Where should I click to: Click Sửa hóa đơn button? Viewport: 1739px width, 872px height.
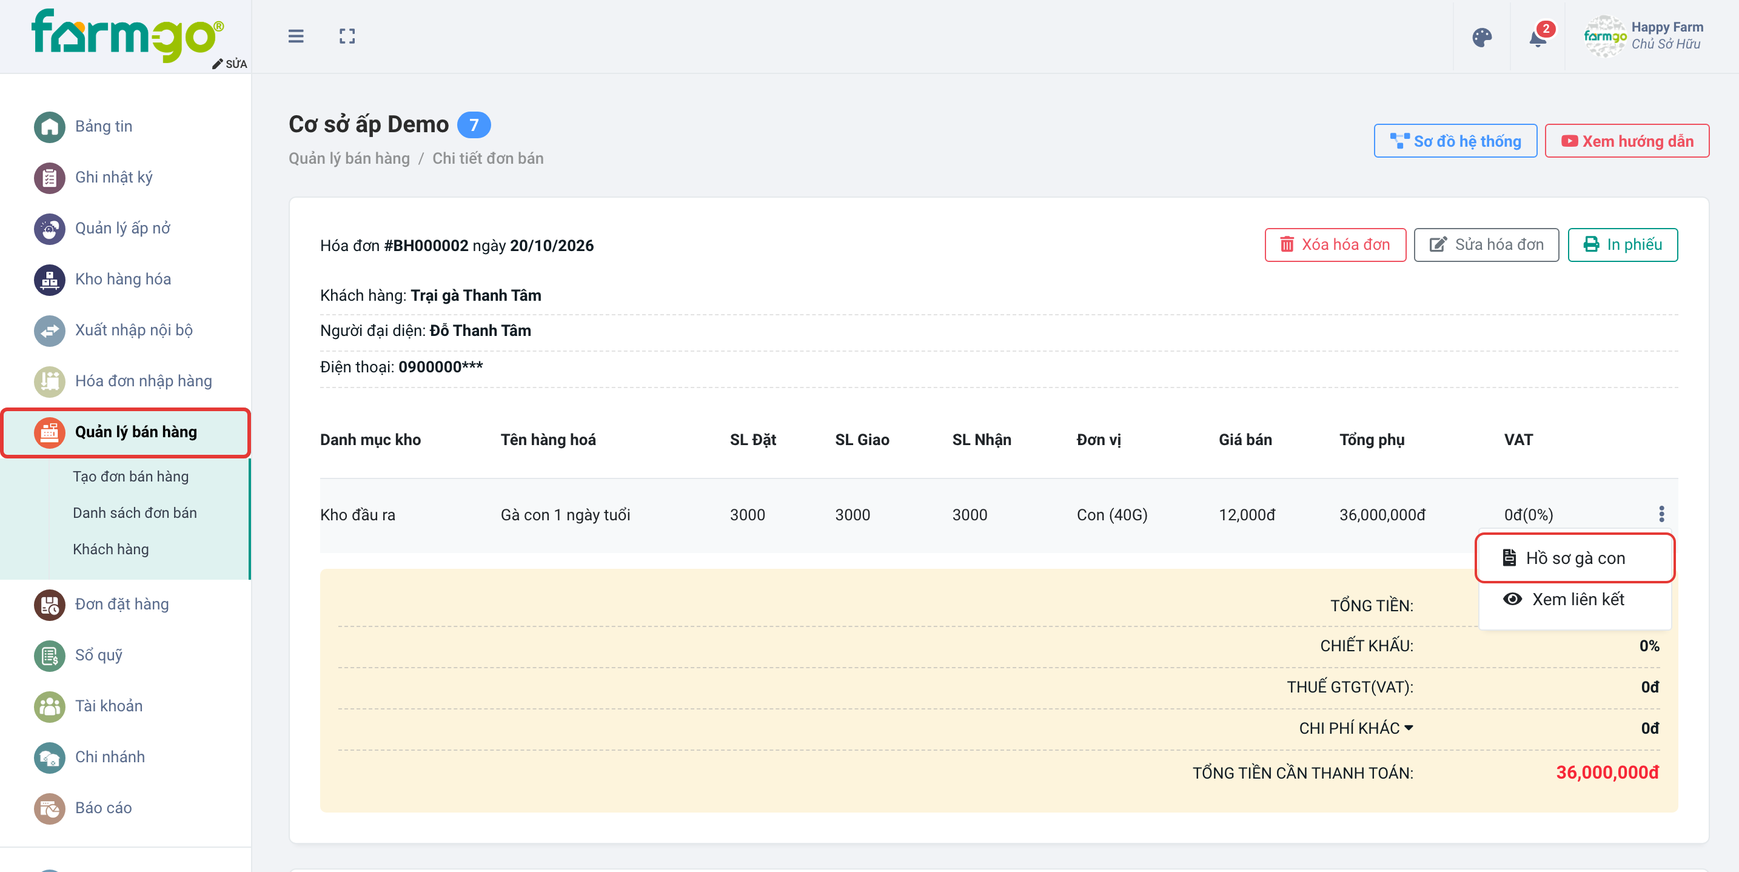click(1486, 244)
